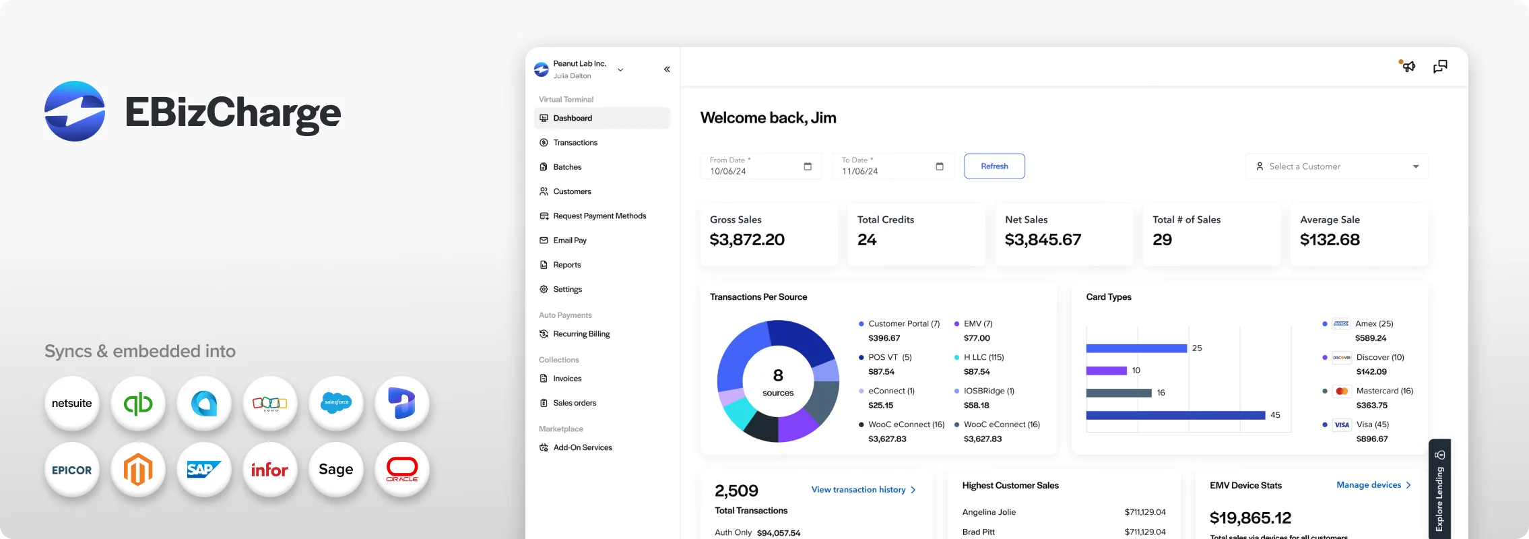Click the EMV (7) legend entry
This screenshot has height=539, width=1529.
click(x=973, y=331)
